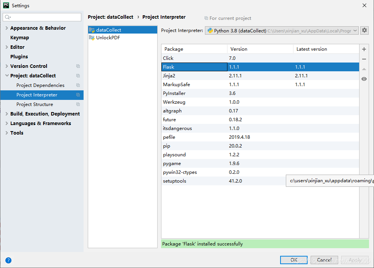The height and width of the screenshot is (268, 374).
Task: Select the itsdangerous package row
Action: (260, 128)
